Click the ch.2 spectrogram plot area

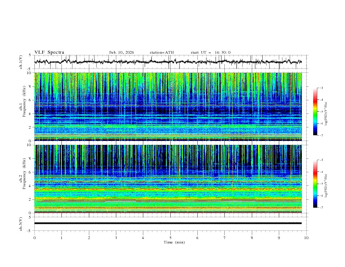click(168, 179)
